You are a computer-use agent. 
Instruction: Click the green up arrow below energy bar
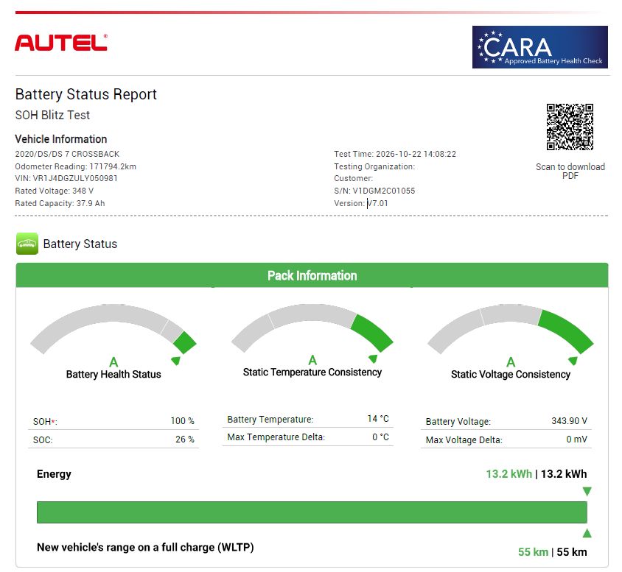point(587,533)
